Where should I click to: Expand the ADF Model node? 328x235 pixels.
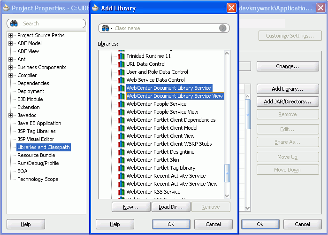click(10, 43)
